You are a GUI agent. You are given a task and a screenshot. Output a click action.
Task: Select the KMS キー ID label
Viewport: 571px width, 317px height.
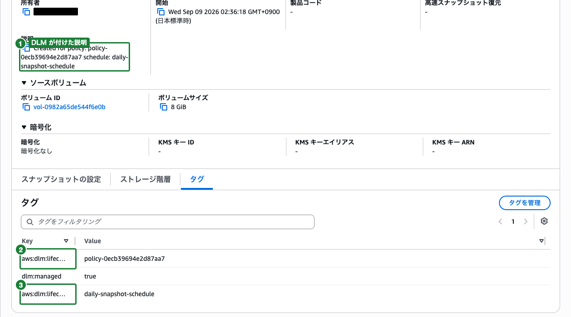[176, 142]
